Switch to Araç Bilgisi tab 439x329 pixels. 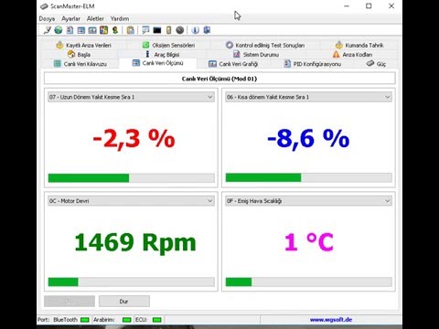pyautogui.click(x=163, y=55)
